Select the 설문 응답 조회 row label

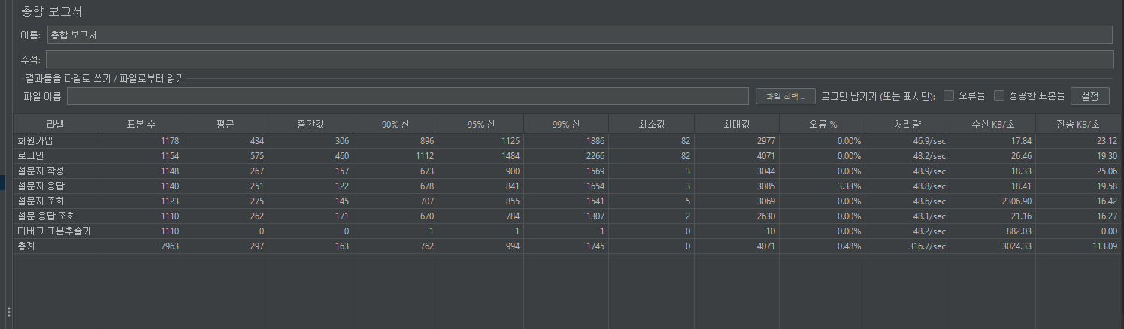coord(46,216)
